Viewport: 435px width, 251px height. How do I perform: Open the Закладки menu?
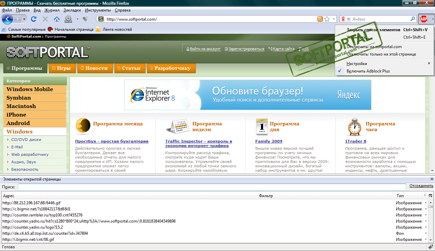click(72, 10)
